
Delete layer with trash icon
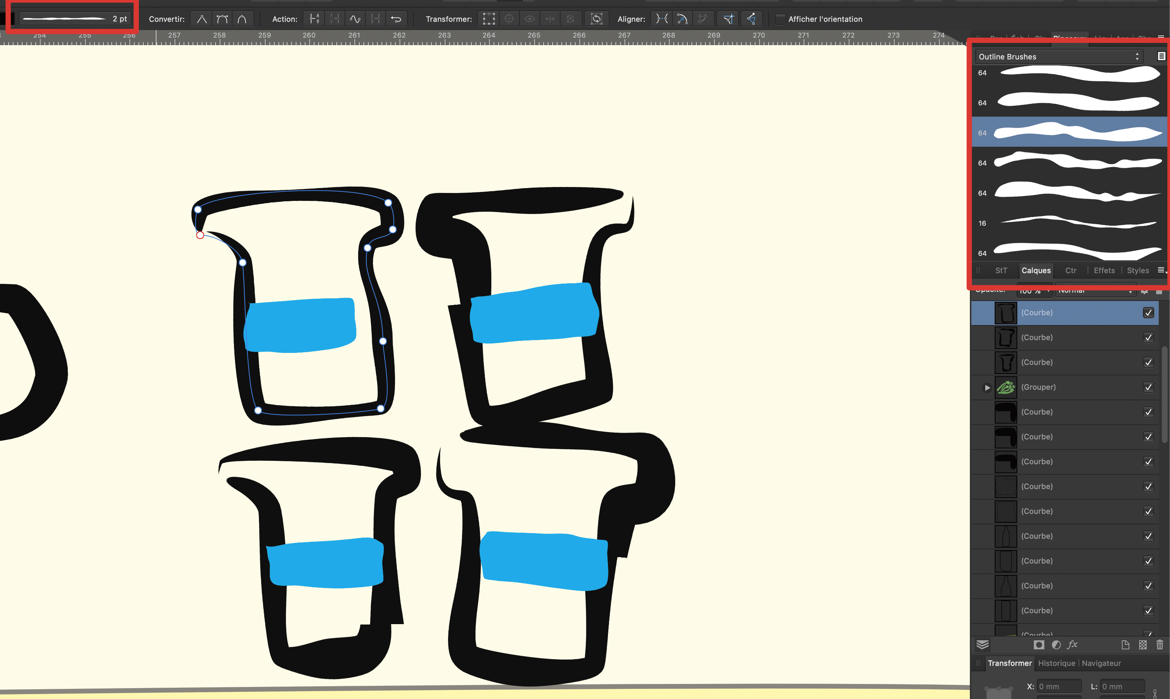(x=1159, y=645)
